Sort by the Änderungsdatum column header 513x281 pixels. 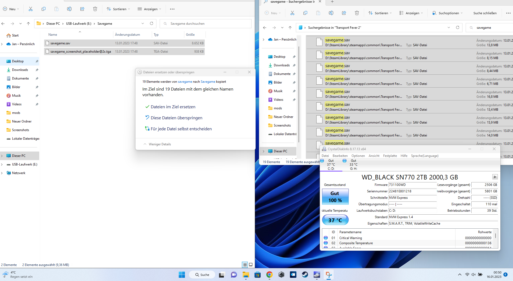(127, 35)
